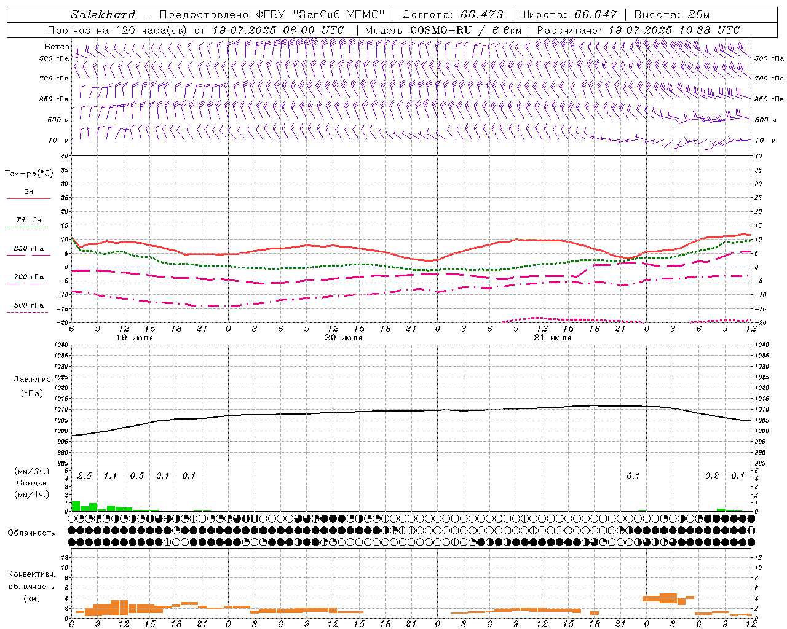This screenshot has height=629, width=787.
Task: Click the '(мм/3ч.)' precipitation unit label
Action: point(31,472)
